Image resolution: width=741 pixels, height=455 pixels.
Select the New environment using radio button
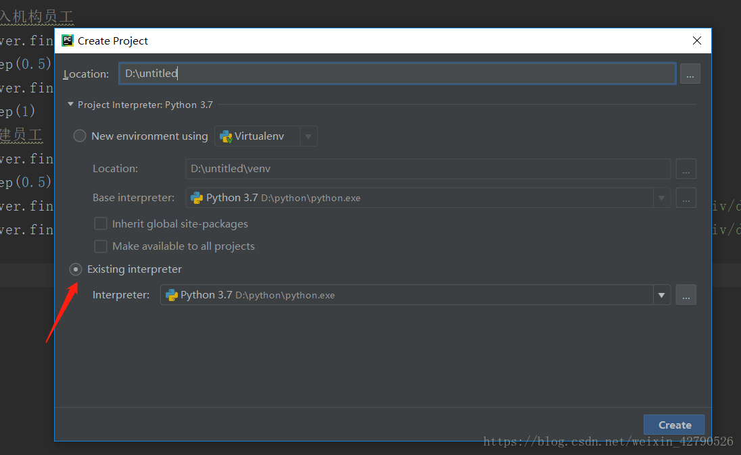(x=79, y=136)
